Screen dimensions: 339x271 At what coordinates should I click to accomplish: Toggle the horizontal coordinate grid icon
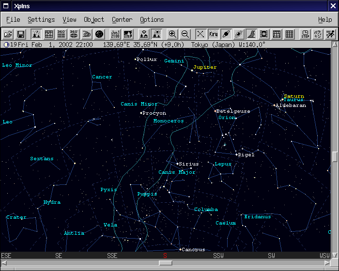click(289, 34)
